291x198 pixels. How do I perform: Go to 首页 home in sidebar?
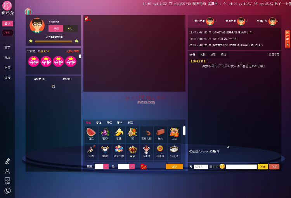click(x=7, y=48)
